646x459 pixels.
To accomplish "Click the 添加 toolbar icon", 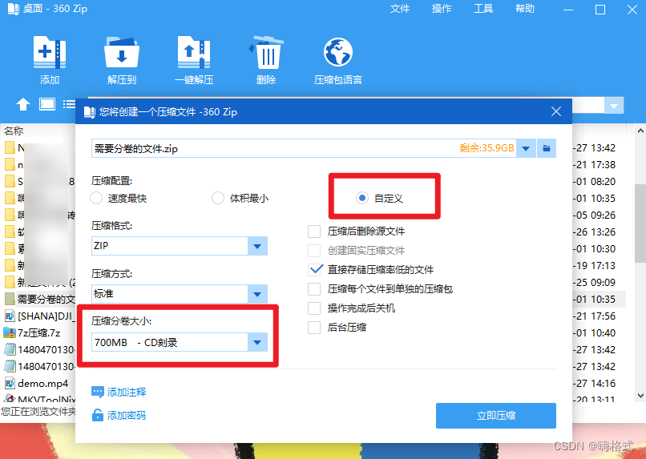I will click(50, 52).
